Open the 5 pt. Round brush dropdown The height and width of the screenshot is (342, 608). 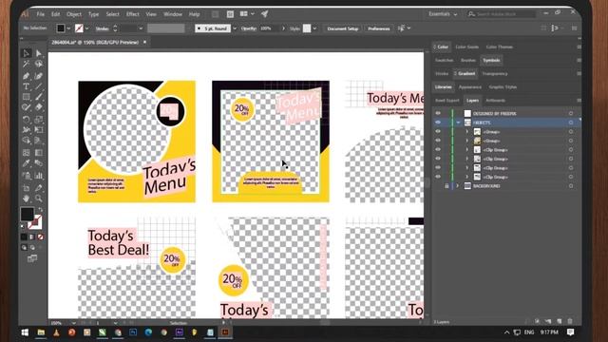click(x=235, y=28)
